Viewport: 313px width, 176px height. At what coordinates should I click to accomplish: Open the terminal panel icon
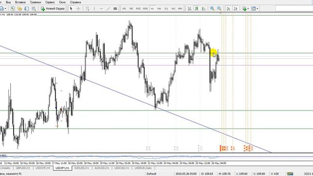point(26,9)
